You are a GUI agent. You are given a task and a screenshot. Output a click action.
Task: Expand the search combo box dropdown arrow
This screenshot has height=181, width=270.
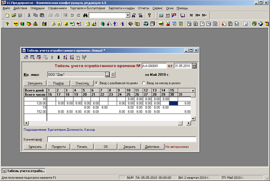pos(128,15)
